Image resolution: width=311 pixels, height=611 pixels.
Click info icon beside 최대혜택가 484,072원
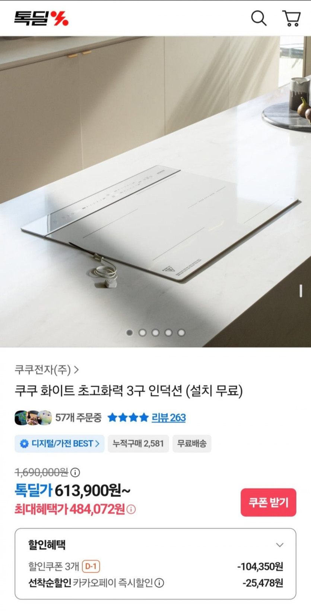(x=131, y=509)
